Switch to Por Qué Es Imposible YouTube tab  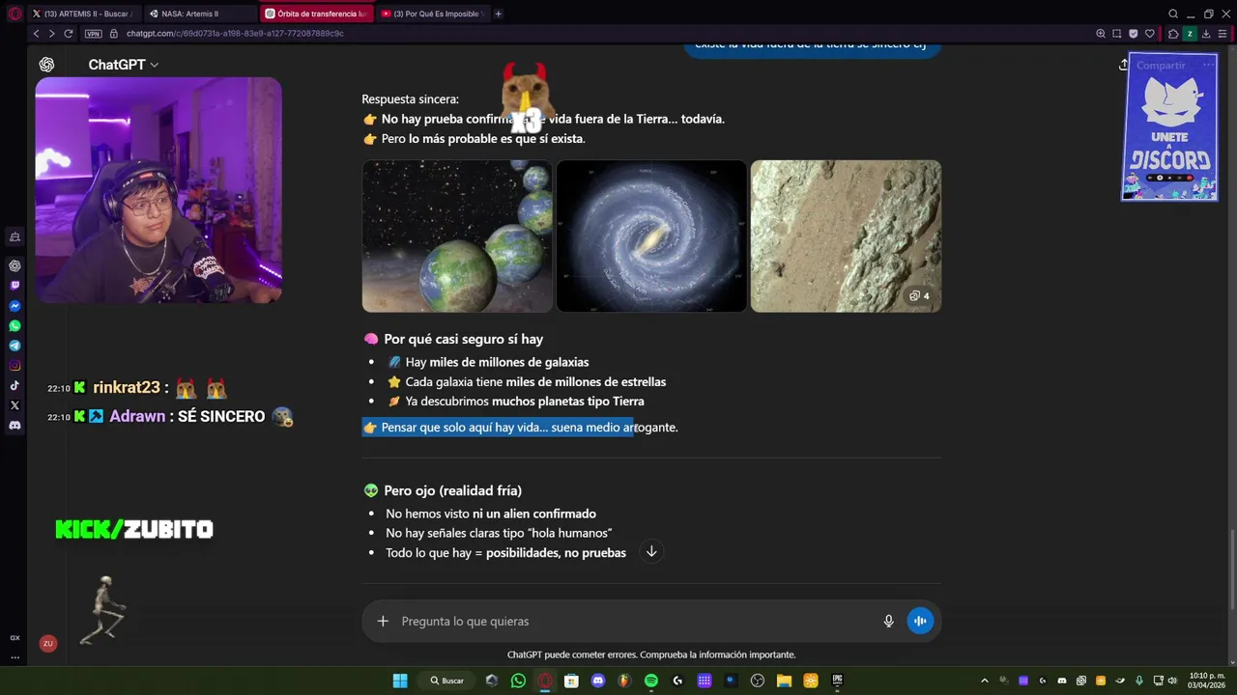tap(431, 14)
